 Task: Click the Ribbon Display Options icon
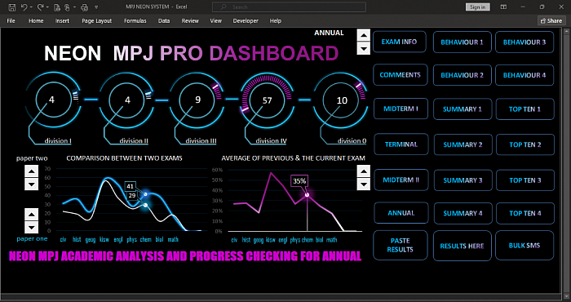click(503, 7)
